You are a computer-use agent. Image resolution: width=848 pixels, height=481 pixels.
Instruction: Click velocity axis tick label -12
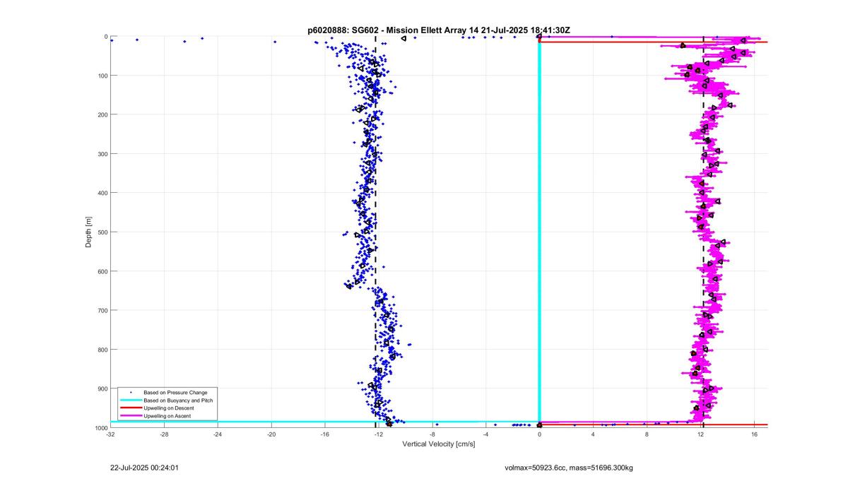tap(379, 435)
